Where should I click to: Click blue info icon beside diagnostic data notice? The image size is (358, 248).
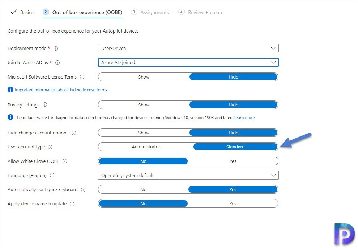pyautogui.click(x=10, y=117)
